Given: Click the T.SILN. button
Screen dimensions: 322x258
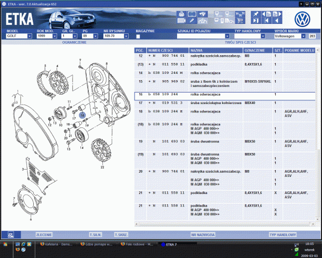Looking at the screenshot, I should [96, 235].
